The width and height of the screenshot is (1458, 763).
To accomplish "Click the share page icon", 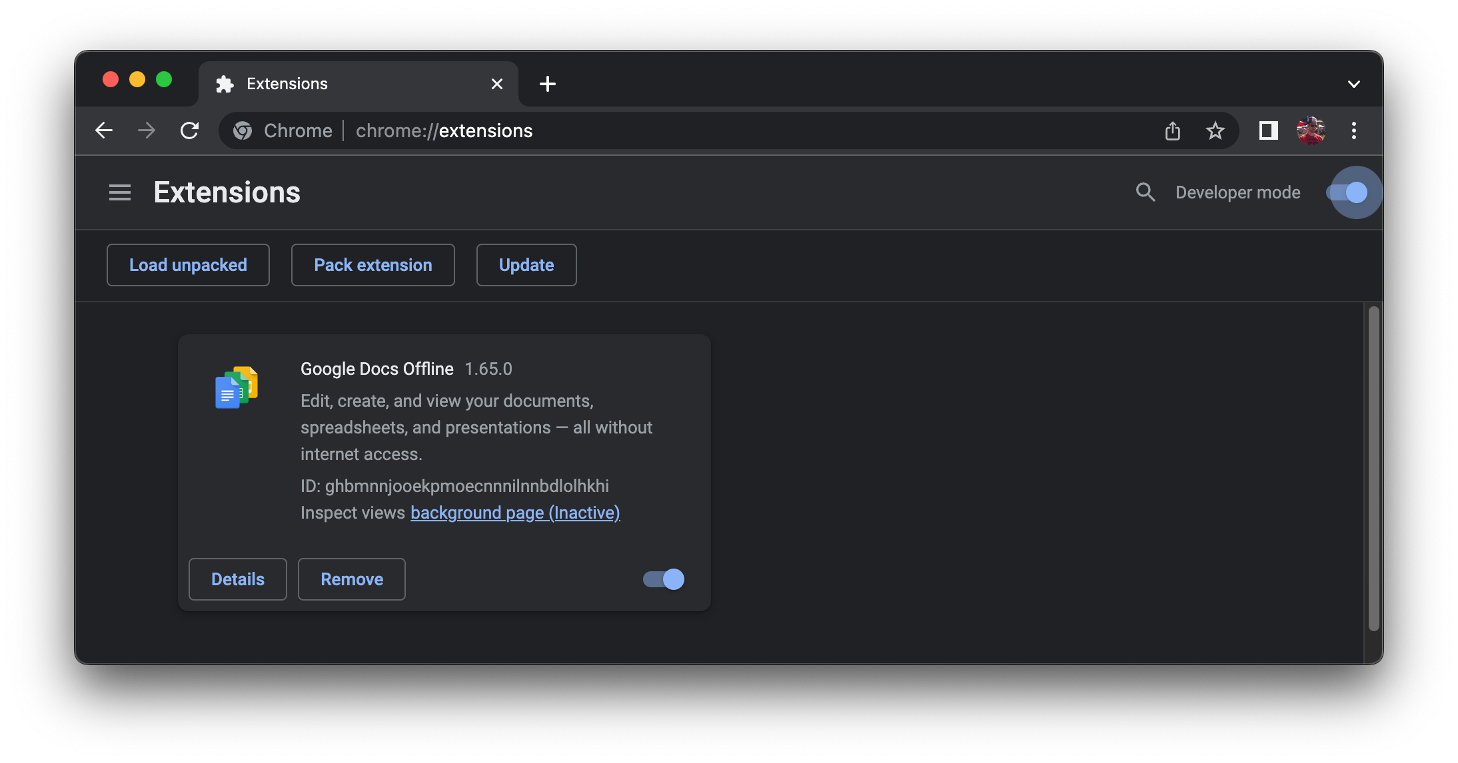I will [x=1172, y=130].
